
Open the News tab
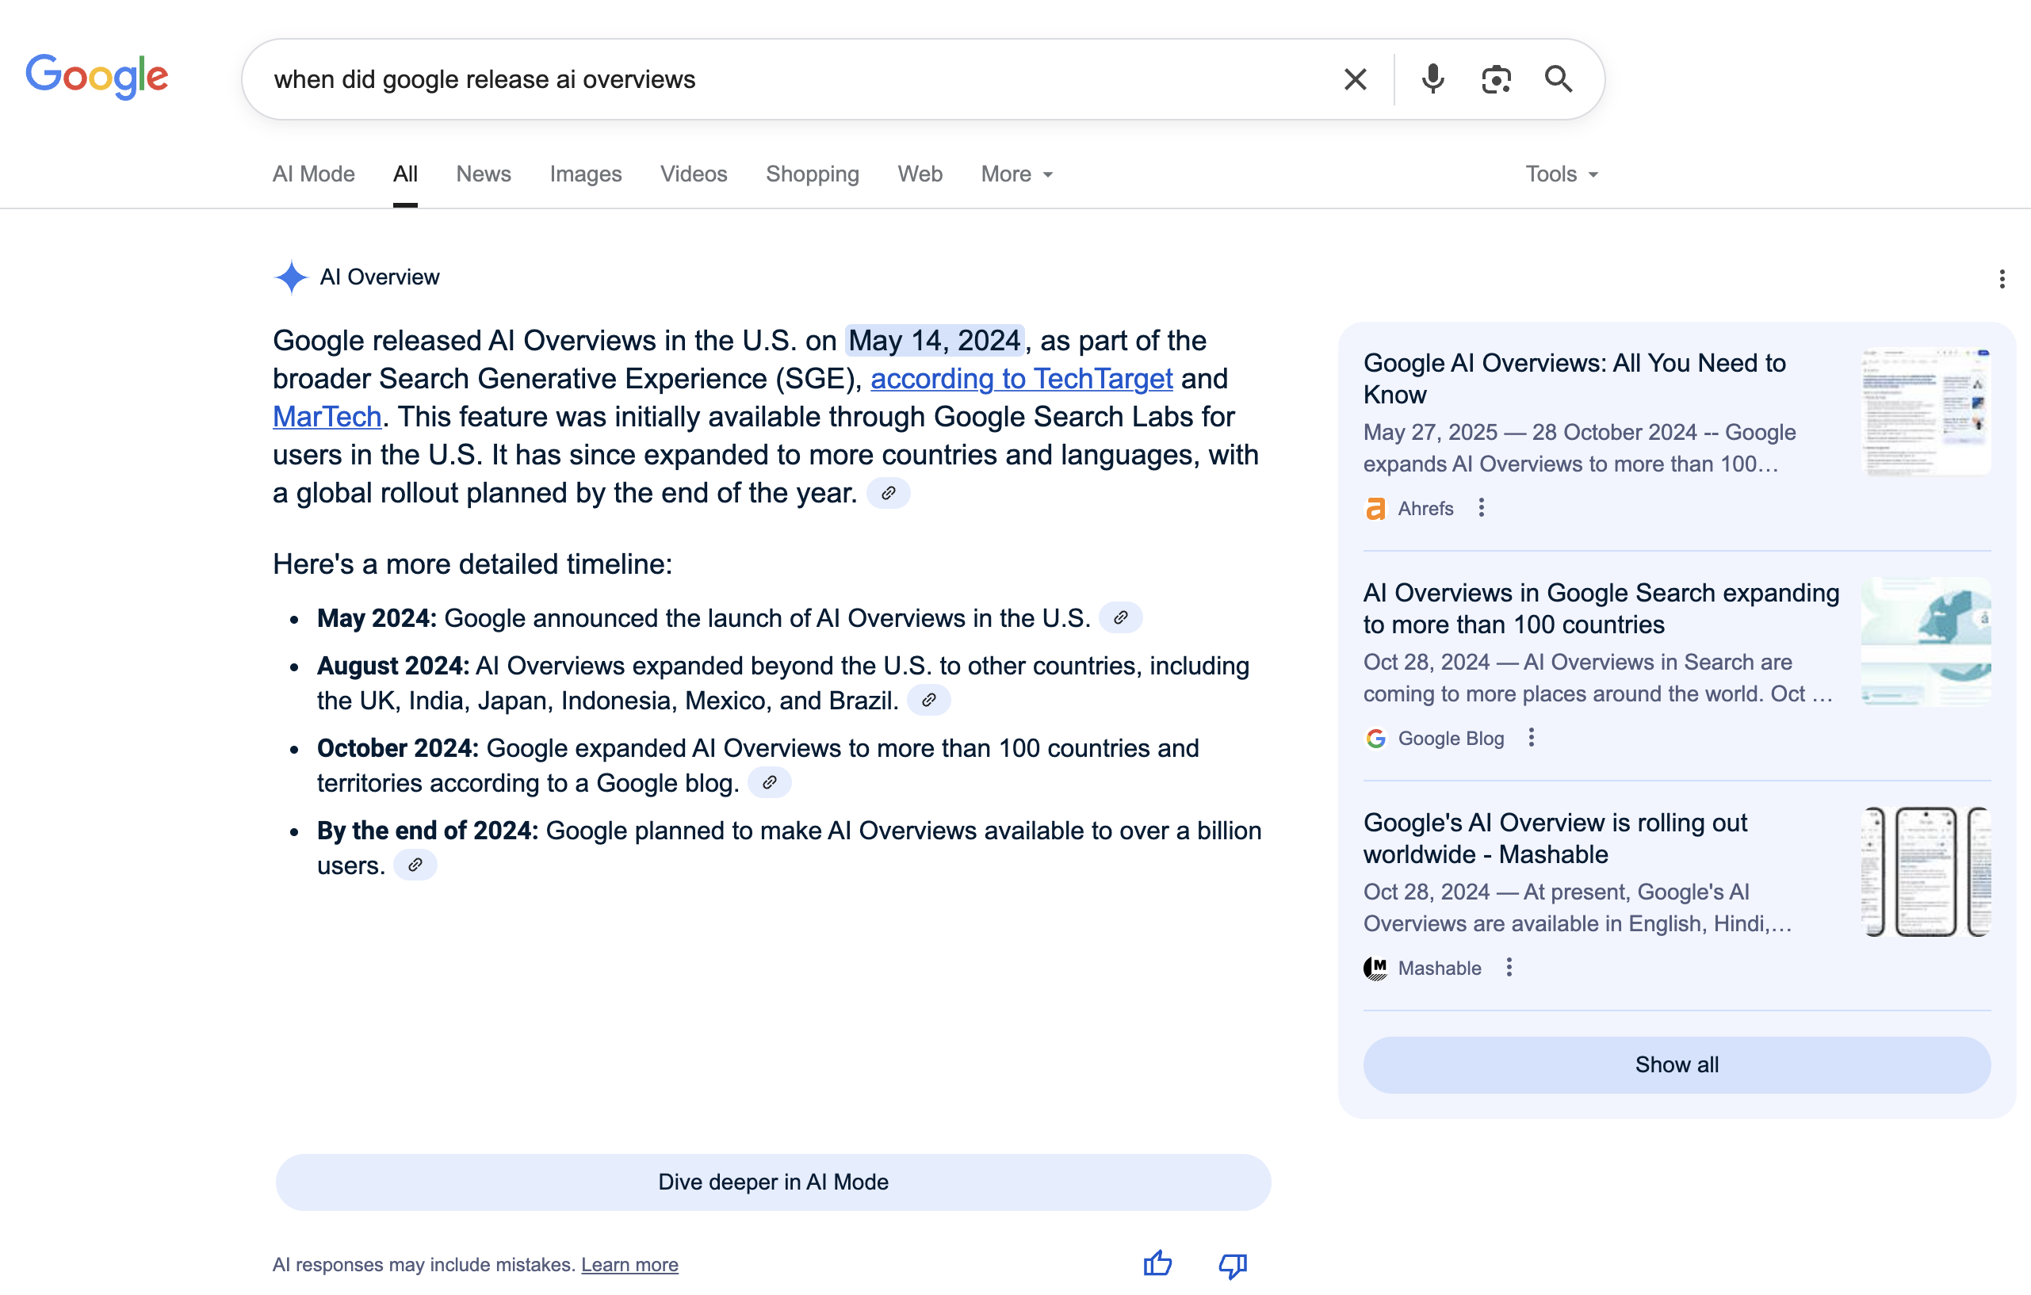484,174
